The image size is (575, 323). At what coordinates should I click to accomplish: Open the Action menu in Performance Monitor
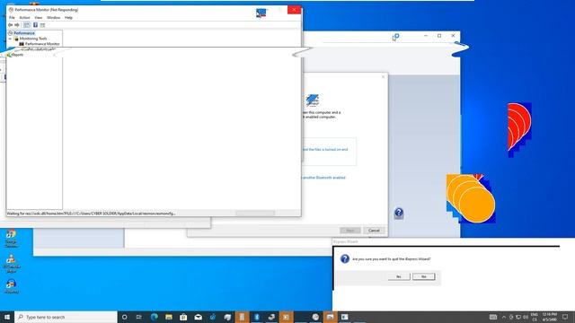24,18
